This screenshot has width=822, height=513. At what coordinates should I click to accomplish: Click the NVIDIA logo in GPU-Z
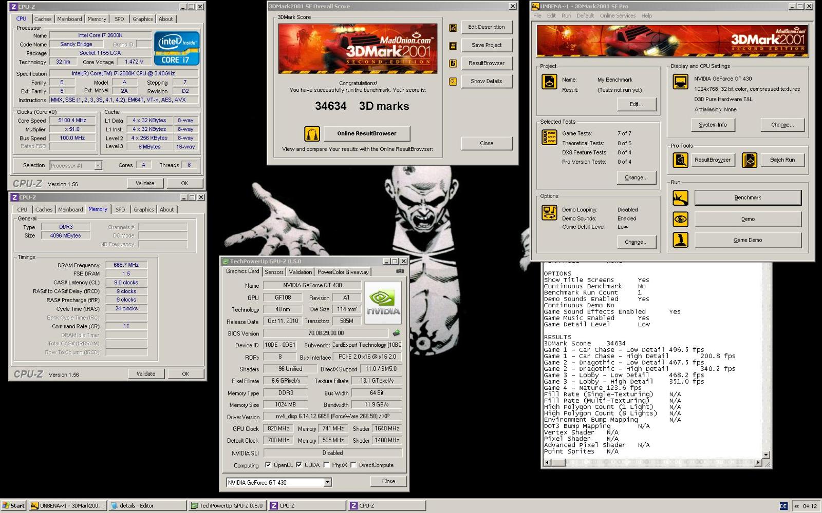(x=383, y=302)
